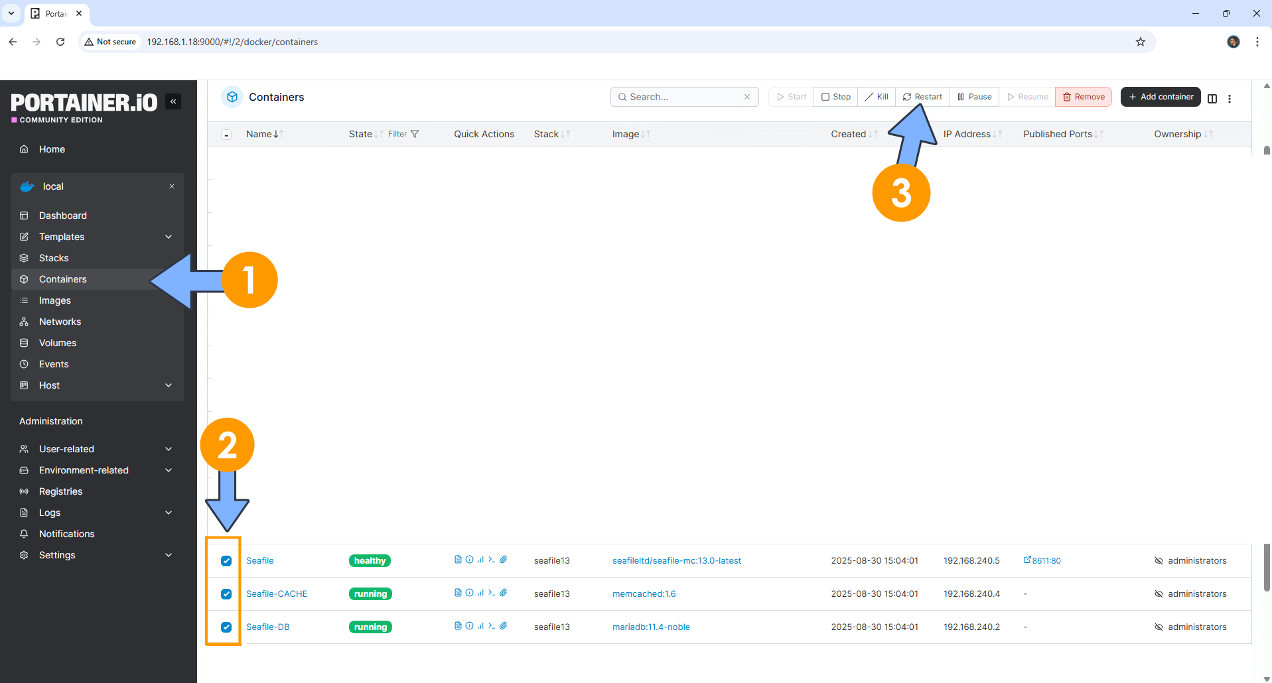1272x683 pixels.
Task: Sort the table by IP Address column
Action: (973, 134)
